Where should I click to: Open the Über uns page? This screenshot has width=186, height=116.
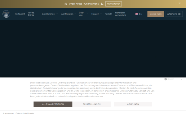[81, 14]
